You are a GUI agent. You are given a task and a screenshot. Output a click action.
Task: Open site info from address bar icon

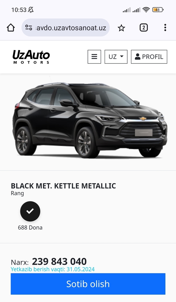29,27
